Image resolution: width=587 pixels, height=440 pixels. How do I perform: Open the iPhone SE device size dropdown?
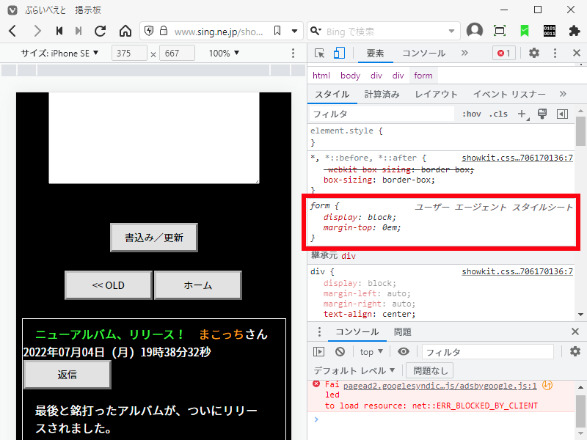coord(59,53)
